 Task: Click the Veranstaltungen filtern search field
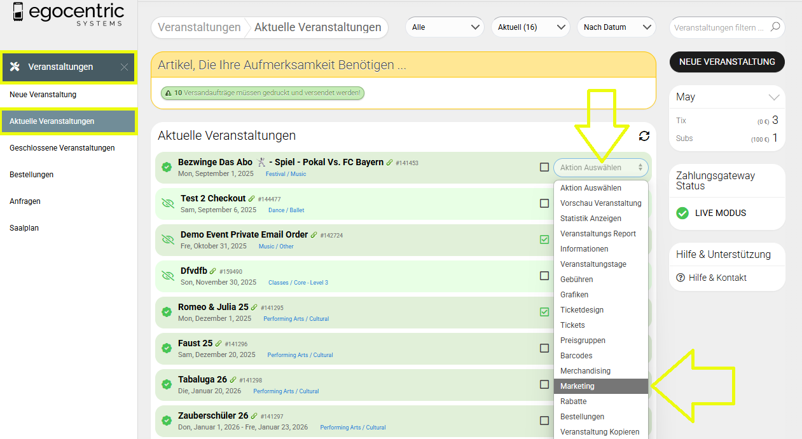pos(720,27)
